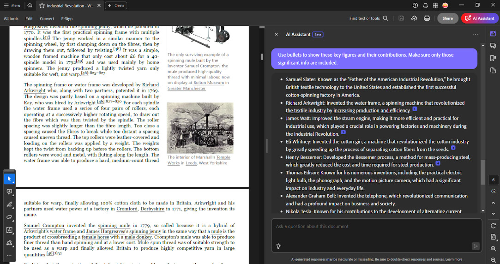Choose the Select arrow tool
Screen dimensions: 500x264
point(9,179)
